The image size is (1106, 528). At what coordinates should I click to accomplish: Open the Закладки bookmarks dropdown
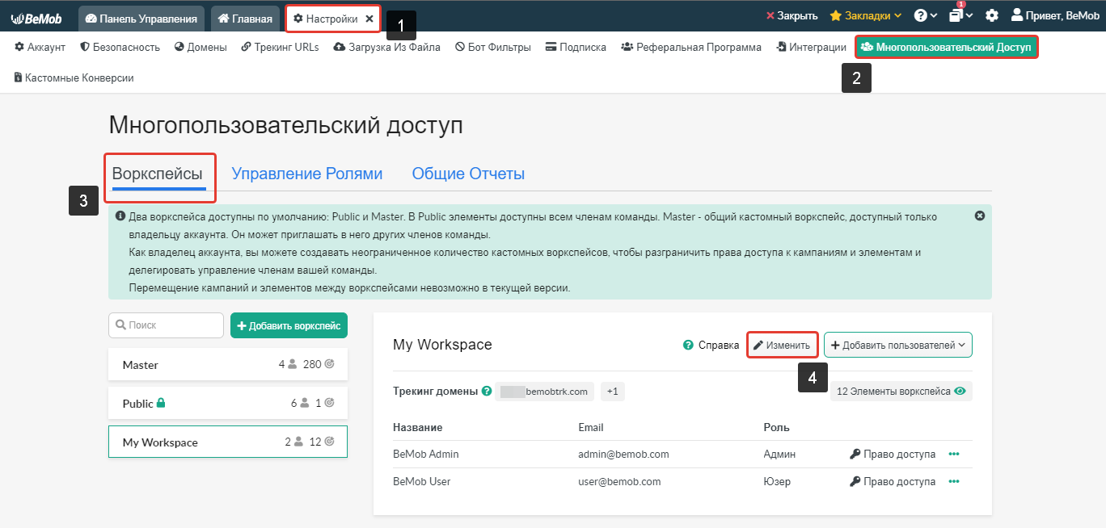pyautogui.click(x=865, y=16)
